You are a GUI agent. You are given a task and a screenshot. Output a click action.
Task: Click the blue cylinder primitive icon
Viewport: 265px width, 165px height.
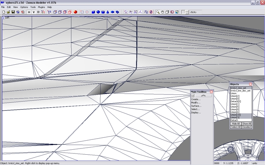[103, 12]
